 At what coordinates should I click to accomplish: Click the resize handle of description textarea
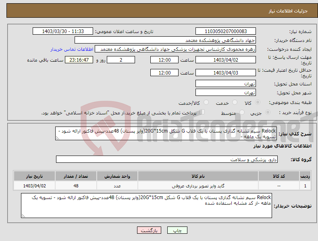click(x=57, y=138)
